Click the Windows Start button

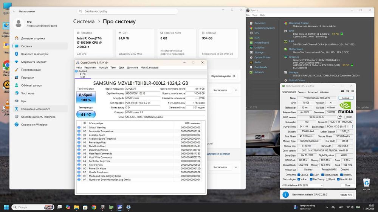coord(6,207)
